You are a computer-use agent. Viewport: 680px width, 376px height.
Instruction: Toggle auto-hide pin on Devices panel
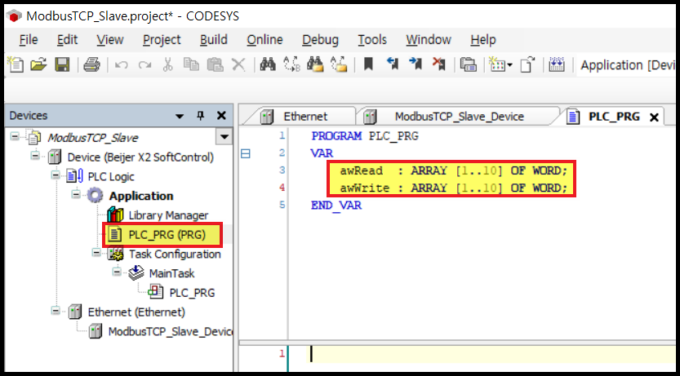200,116
